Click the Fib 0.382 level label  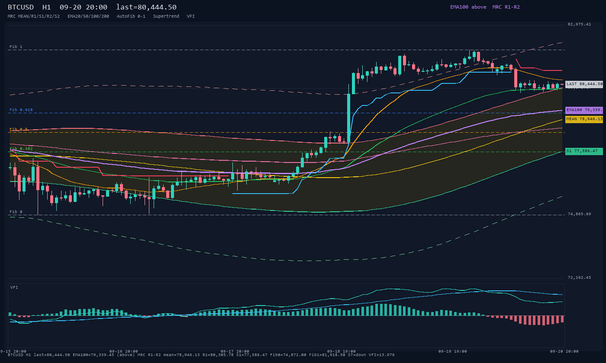tap(21, 149)
